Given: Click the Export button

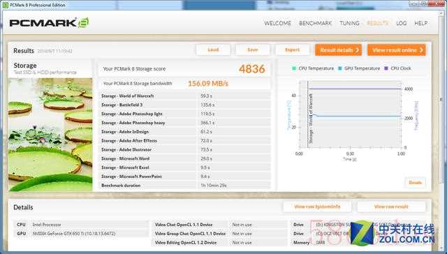Looking at the screenshot, I should [293, 50].
